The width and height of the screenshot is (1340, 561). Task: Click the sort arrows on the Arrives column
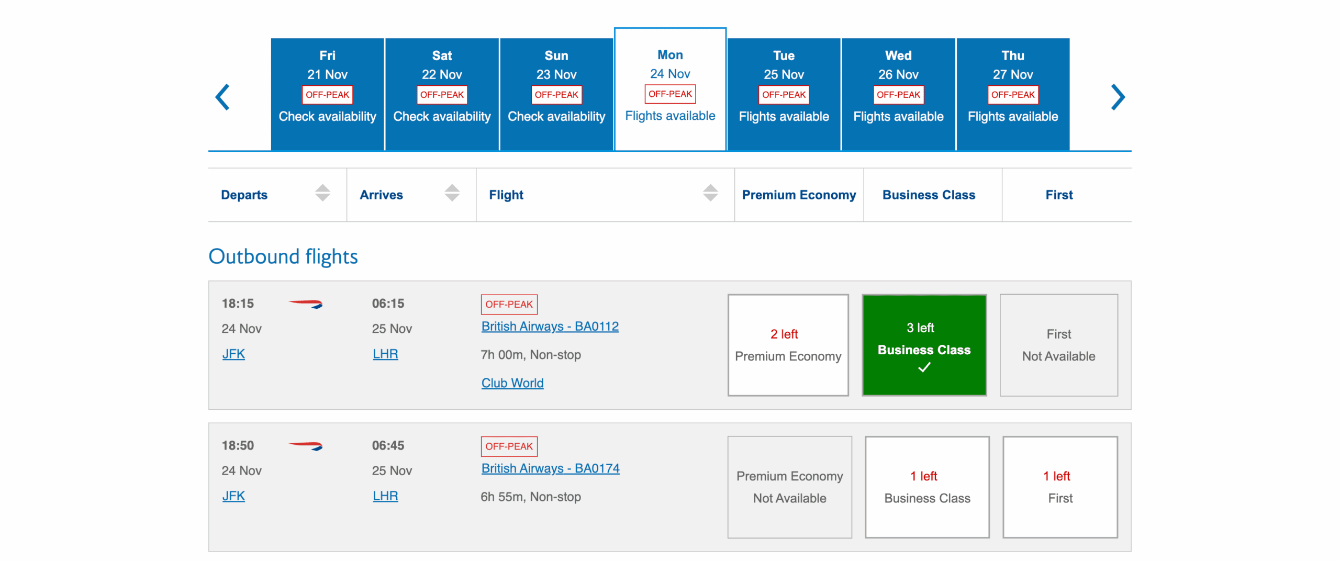(451, 194)
